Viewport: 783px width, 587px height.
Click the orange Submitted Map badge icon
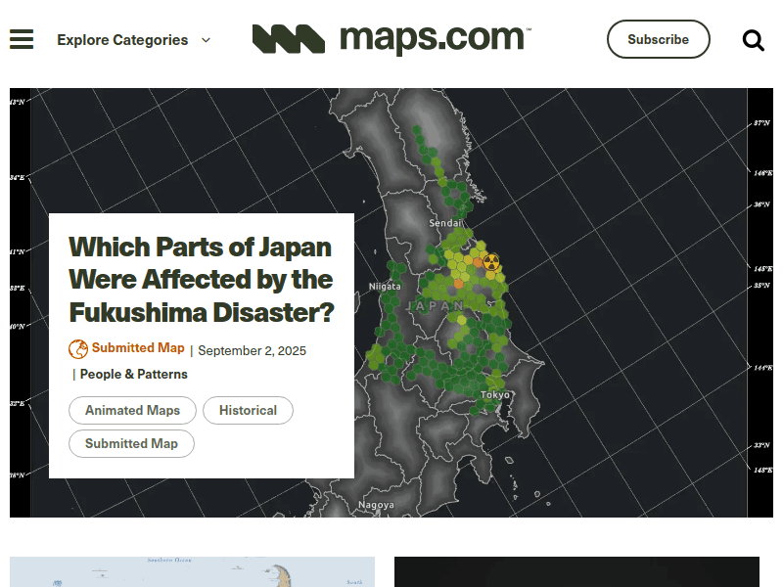tap(77, 349)
